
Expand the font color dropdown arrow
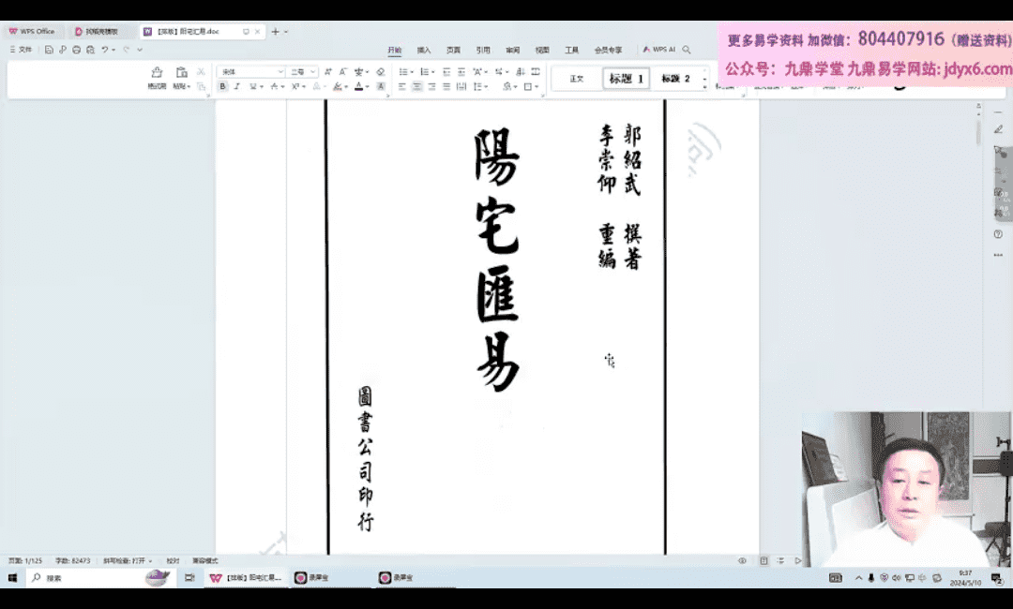click(x=368, y=86)
